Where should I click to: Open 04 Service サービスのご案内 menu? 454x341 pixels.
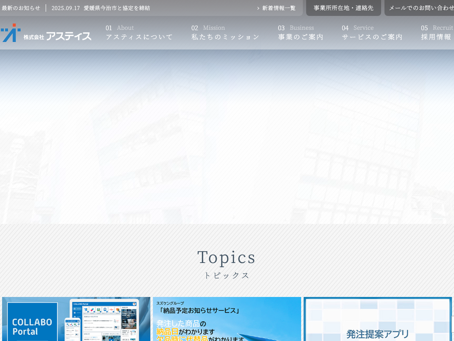click(x=372, y=33)
